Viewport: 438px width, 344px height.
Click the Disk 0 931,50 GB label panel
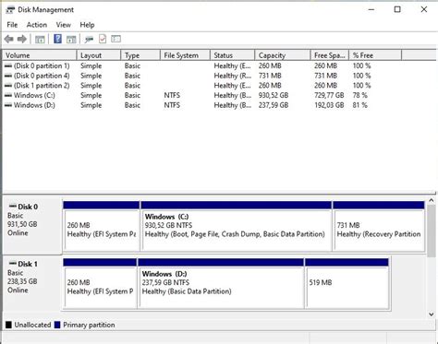click(x=32, y=226)
